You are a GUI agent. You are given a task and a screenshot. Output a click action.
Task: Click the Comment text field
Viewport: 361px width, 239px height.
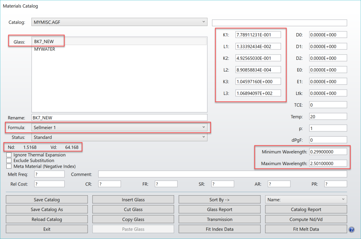[222, 174]
